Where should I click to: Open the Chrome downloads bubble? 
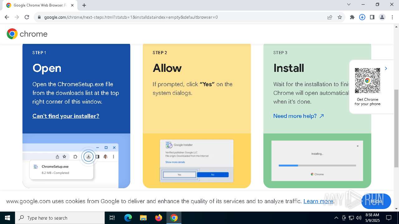click(362, 17)
